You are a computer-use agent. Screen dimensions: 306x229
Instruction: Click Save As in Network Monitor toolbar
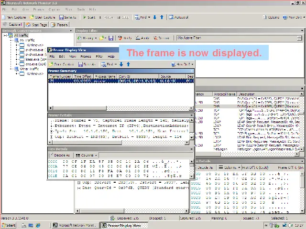68,17
